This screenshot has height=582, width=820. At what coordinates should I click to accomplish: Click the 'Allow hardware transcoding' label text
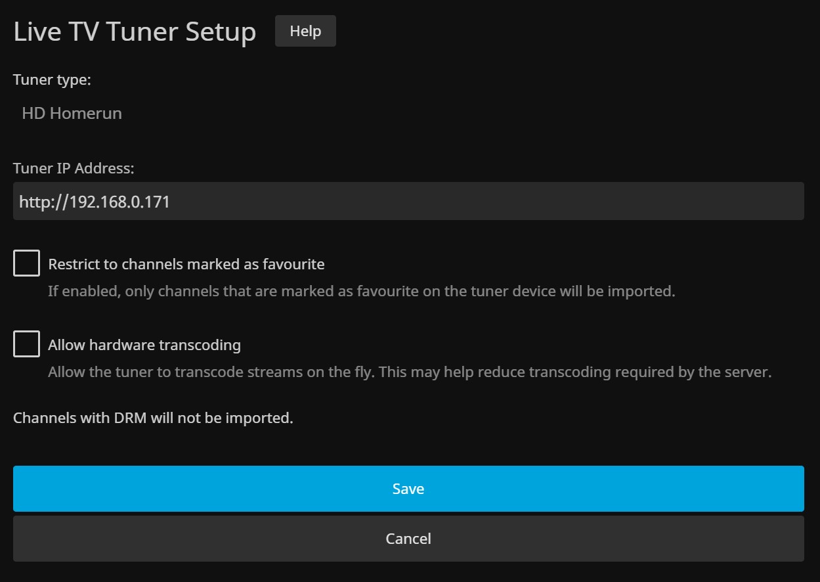click(x=144, y=345)
